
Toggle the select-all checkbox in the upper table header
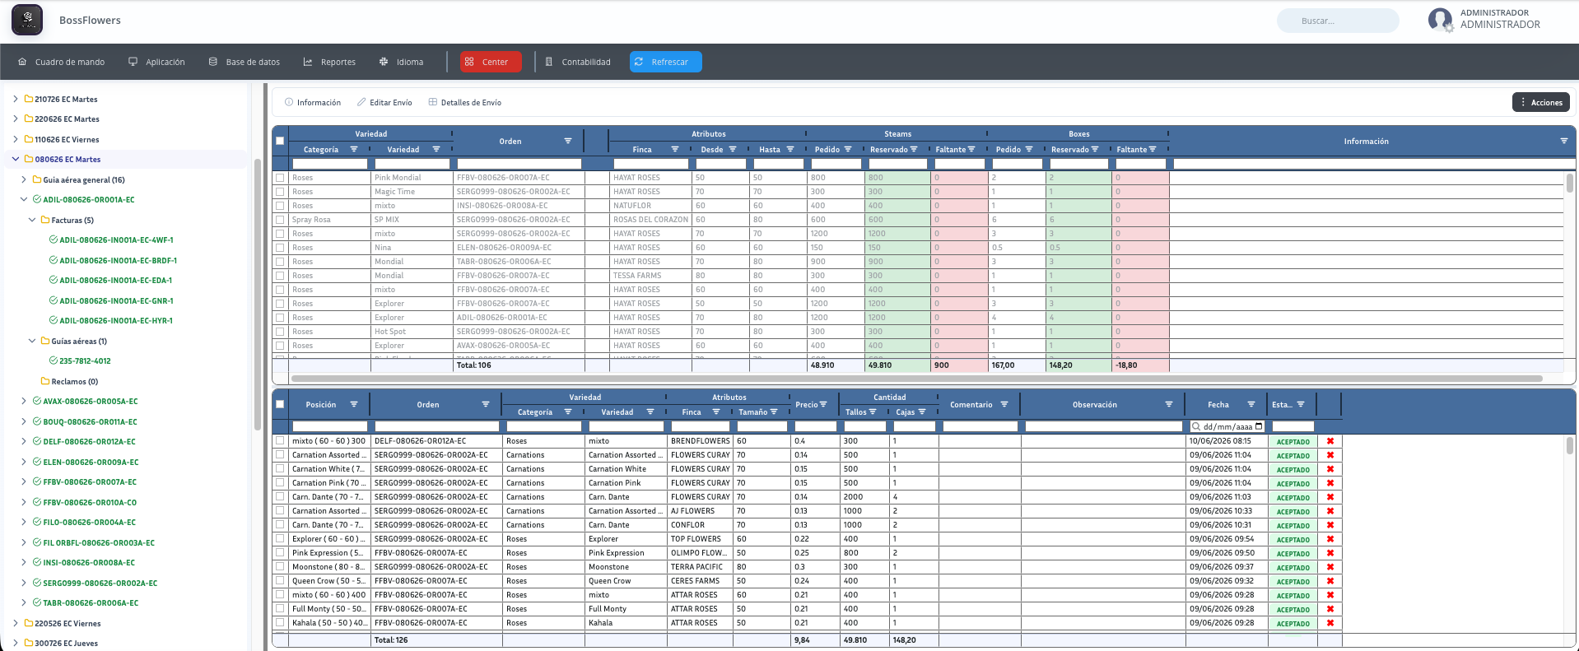coord(280,141)
